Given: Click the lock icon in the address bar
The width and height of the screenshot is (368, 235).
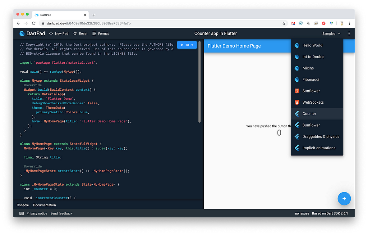Looking at the screenshot, I should (x=43, y=23).
